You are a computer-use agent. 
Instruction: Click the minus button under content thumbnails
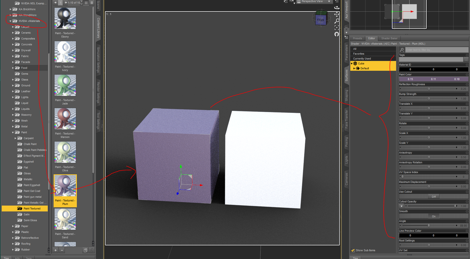click(62, 250)
